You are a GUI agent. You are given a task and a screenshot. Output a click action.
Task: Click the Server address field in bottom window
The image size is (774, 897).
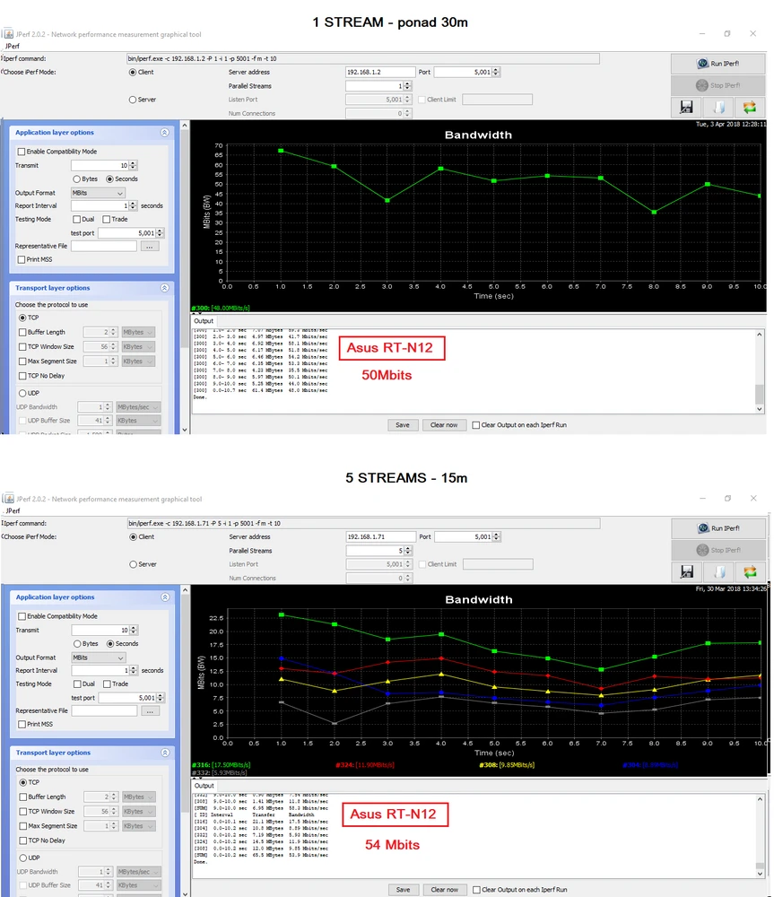[x=380, y=536]
